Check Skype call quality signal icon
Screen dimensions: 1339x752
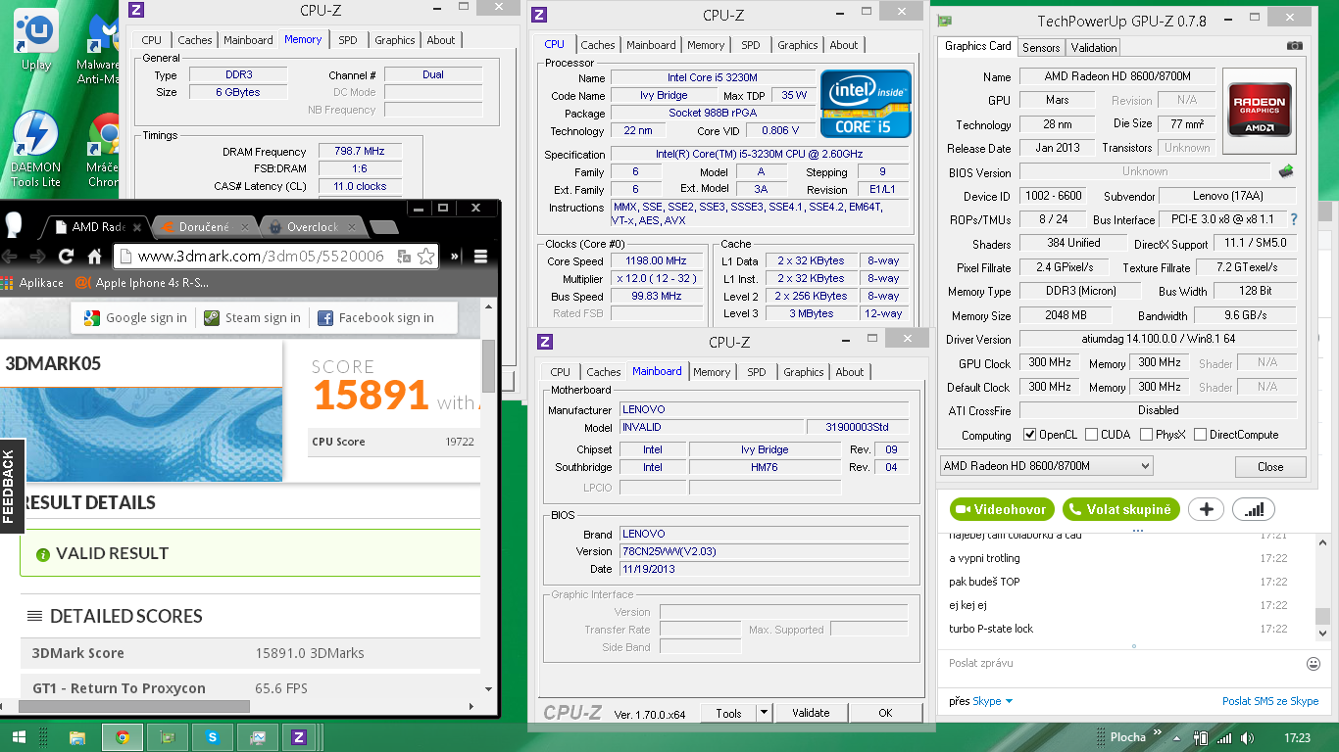[x=1254, y=509]
